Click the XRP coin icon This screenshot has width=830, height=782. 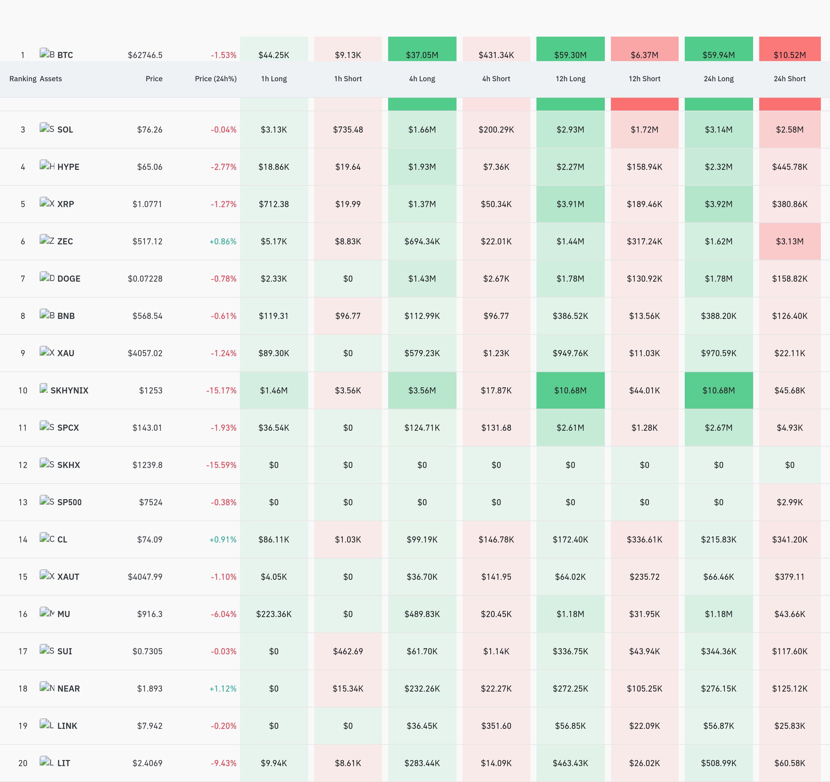point(47,203)
